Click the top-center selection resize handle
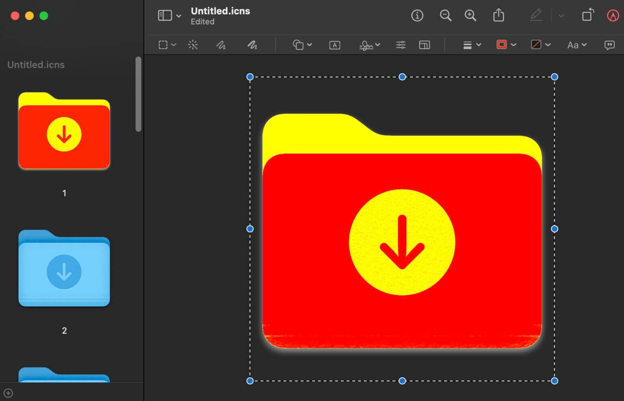This screenshot has height=401, width=624. [402, 77]
